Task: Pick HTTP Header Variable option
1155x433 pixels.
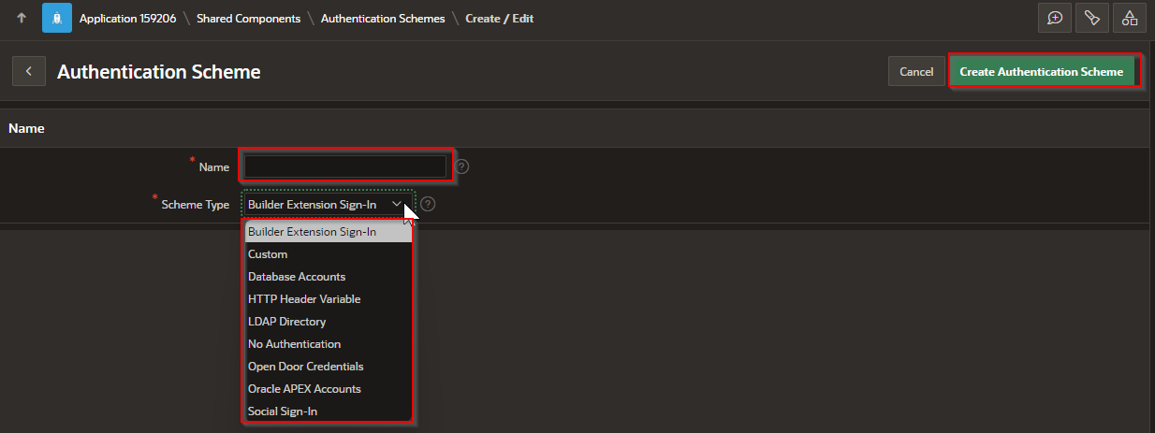Action: pyautogui.click(x=328, y=299)
